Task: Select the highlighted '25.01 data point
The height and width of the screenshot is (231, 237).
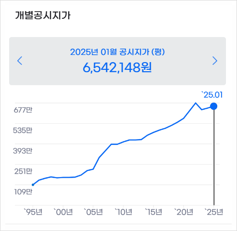Action: pos(213,106)
